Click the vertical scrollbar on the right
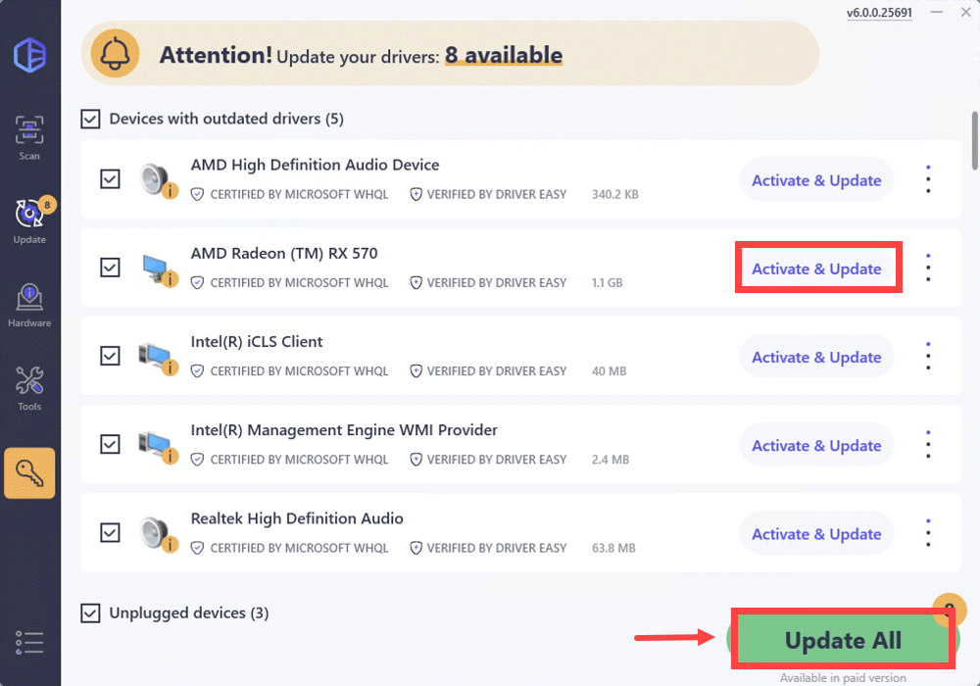Image resolution: width=980 pixels, height=686 pixels. [974, 140]
